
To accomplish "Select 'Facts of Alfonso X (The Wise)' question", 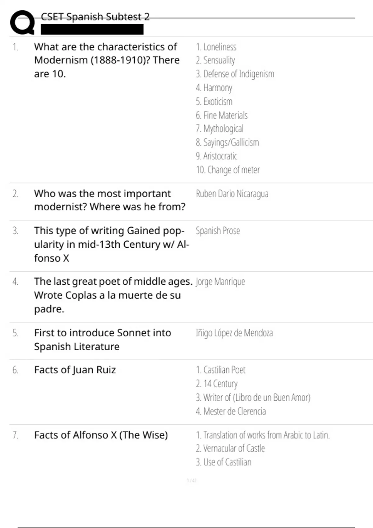I will click(x=101, y=435).
